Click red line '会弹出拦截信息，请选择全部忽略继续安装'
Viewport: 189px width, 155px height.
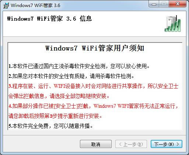(x=59, y=96)
